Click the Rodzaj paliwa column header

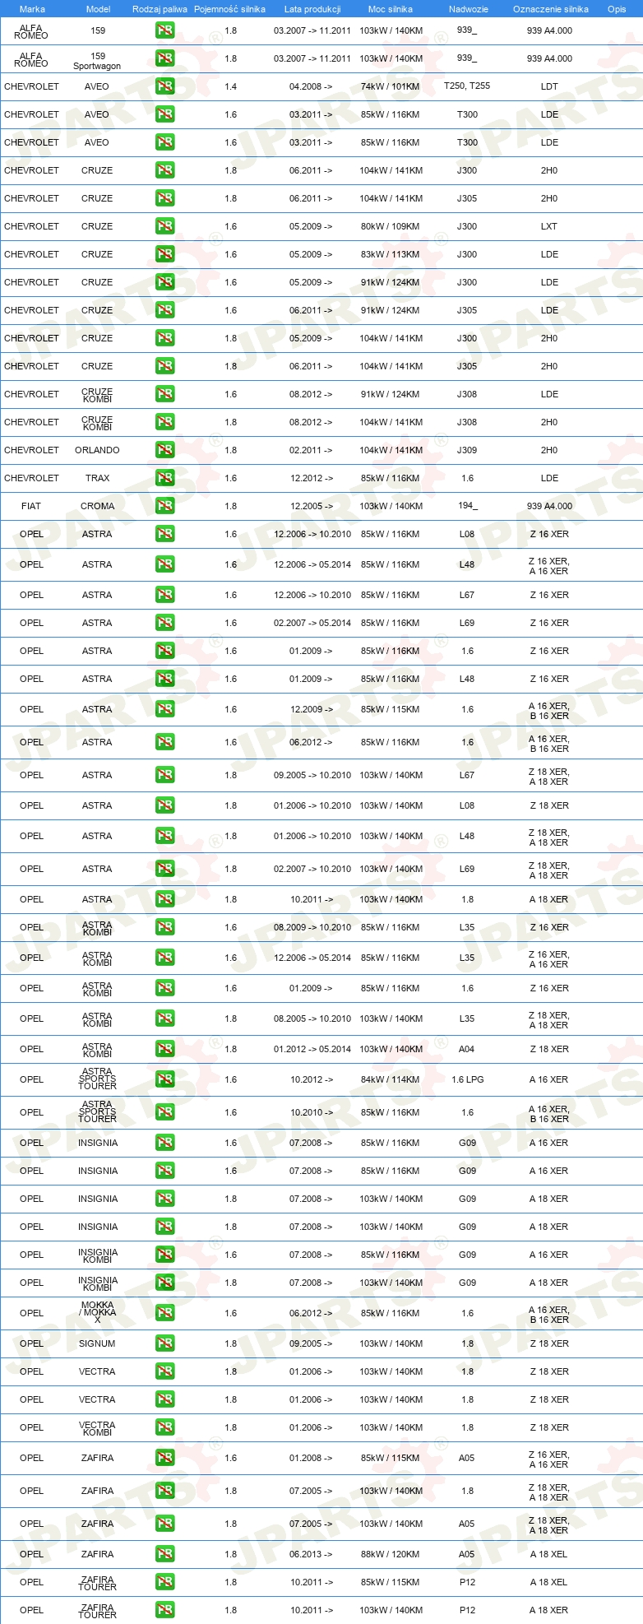(x=160, y=9)
